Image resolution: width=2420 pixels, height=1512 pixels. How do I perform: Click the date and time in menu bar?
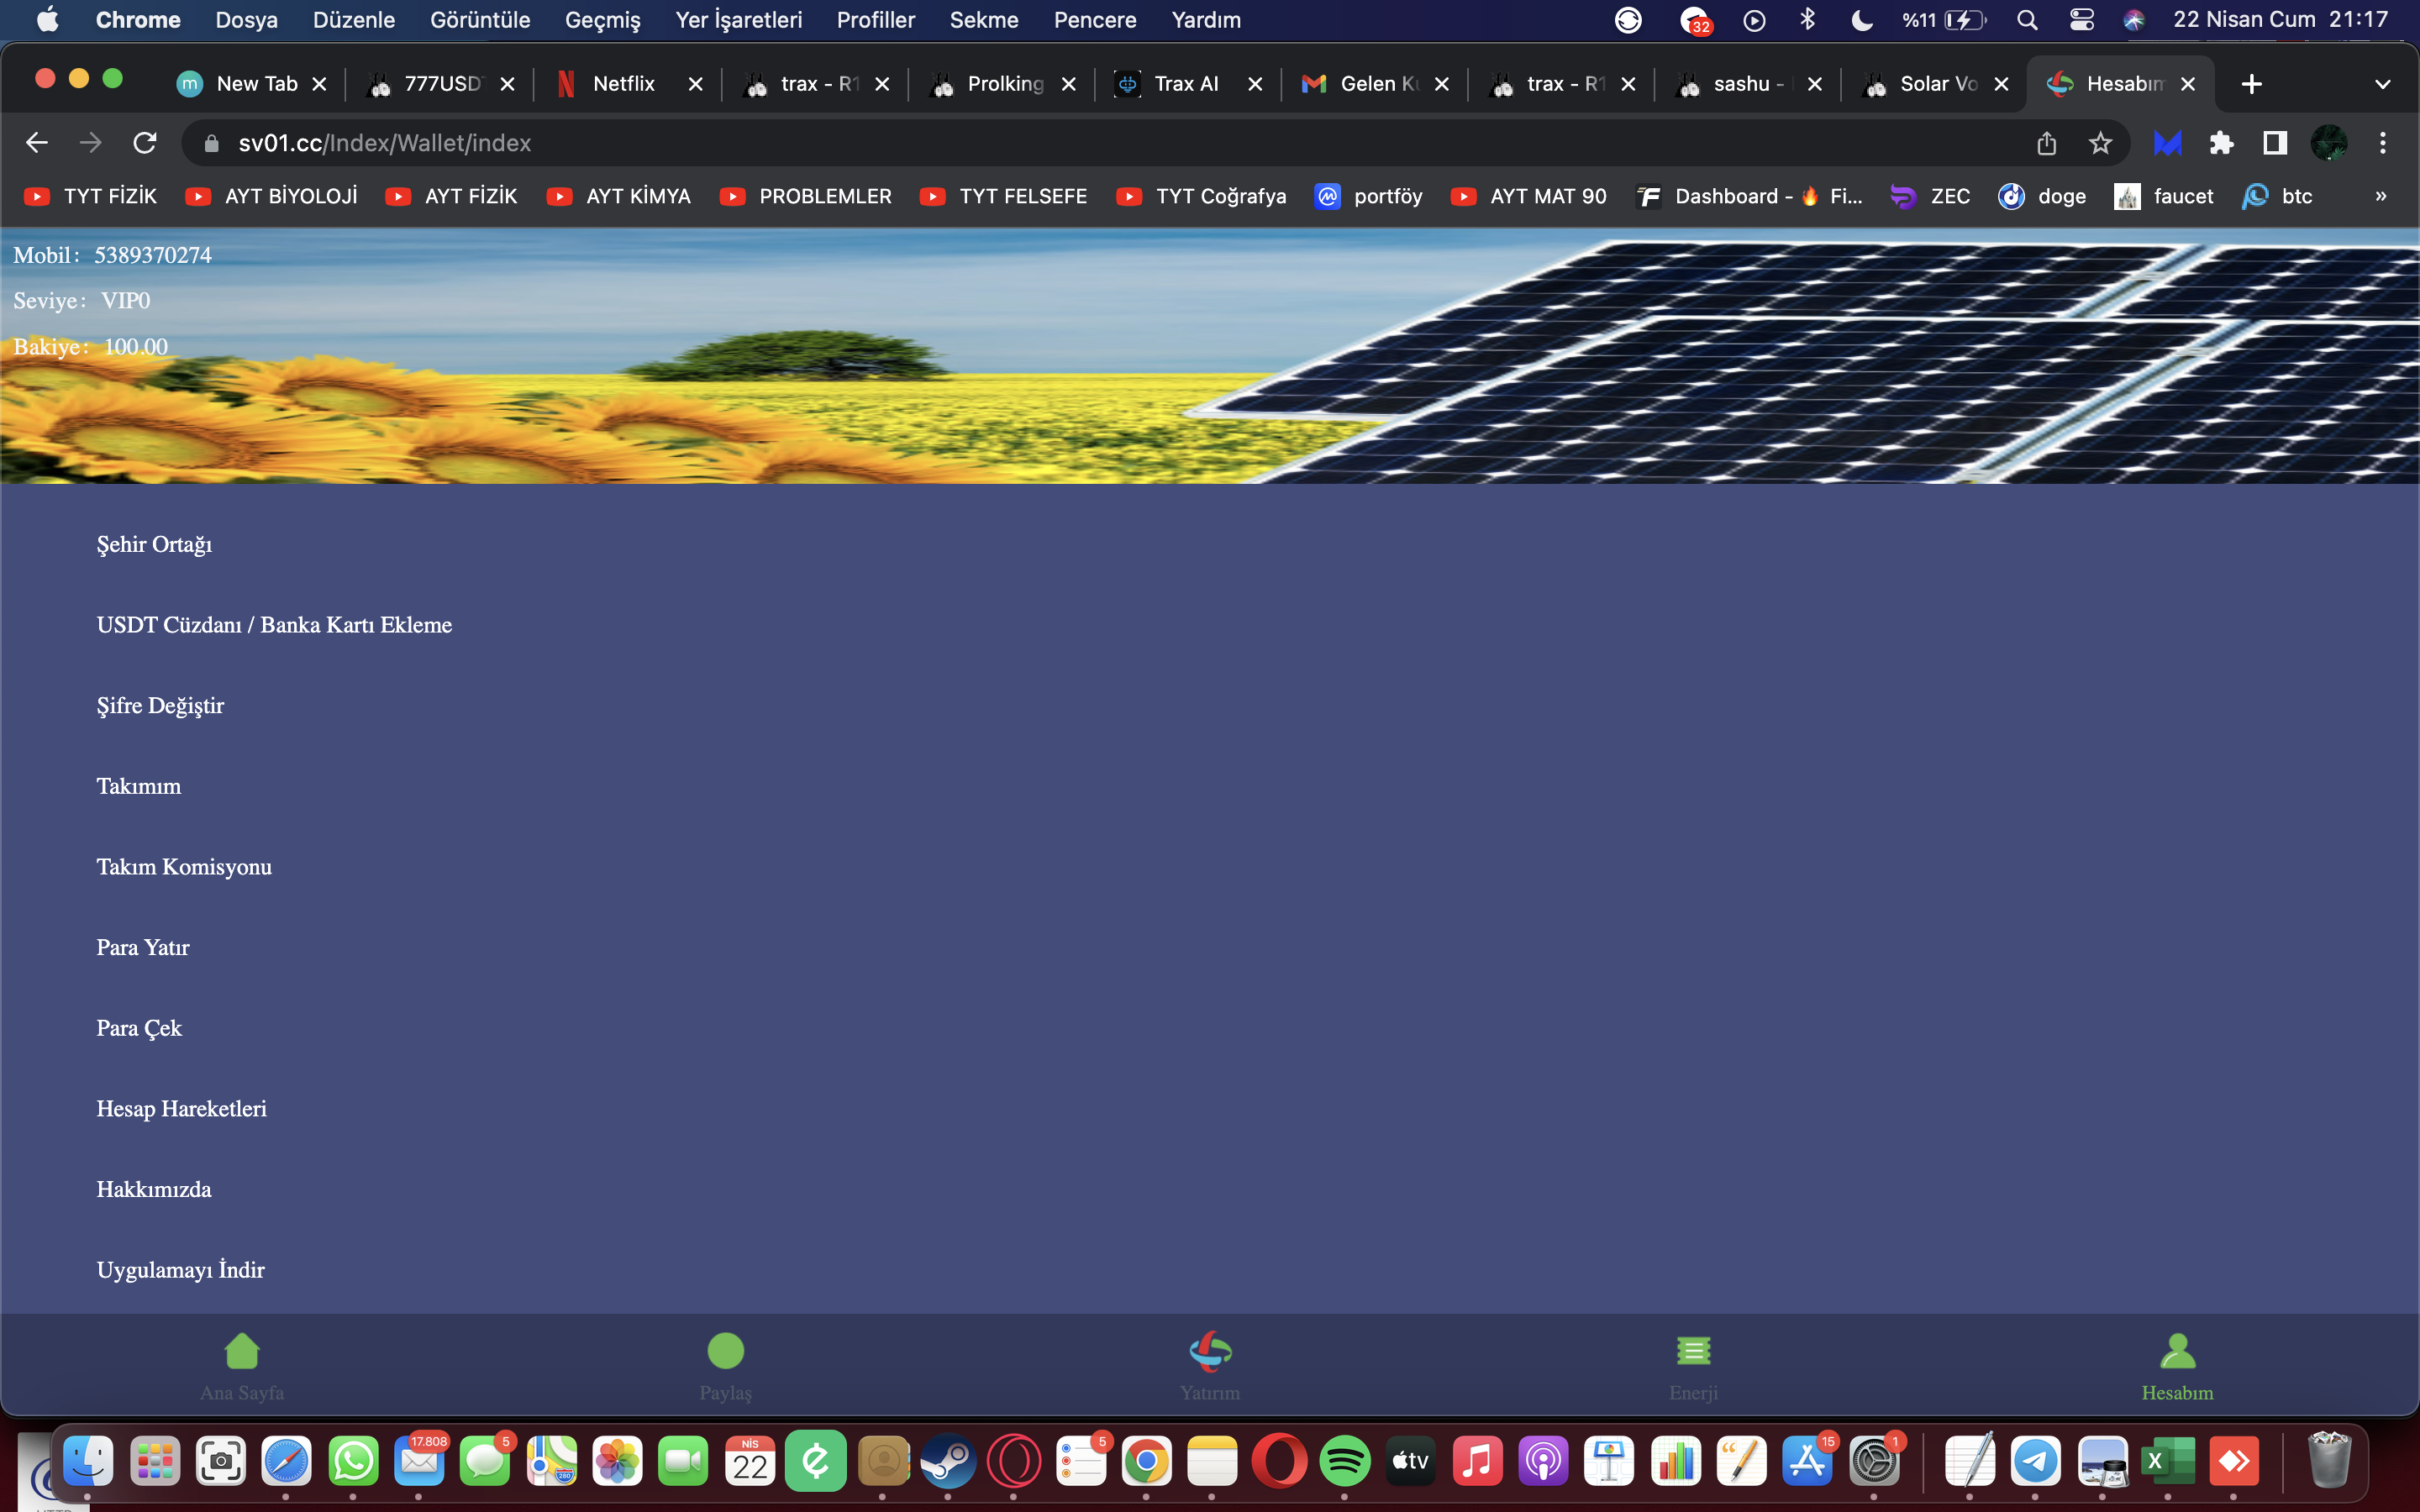(2280, 20)
